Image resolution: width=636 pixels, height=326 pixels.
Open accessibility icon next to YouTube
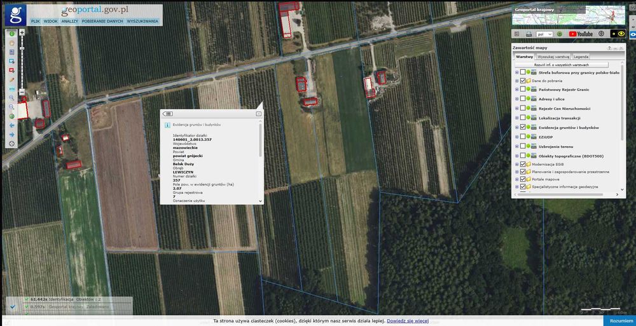point(601,34)
